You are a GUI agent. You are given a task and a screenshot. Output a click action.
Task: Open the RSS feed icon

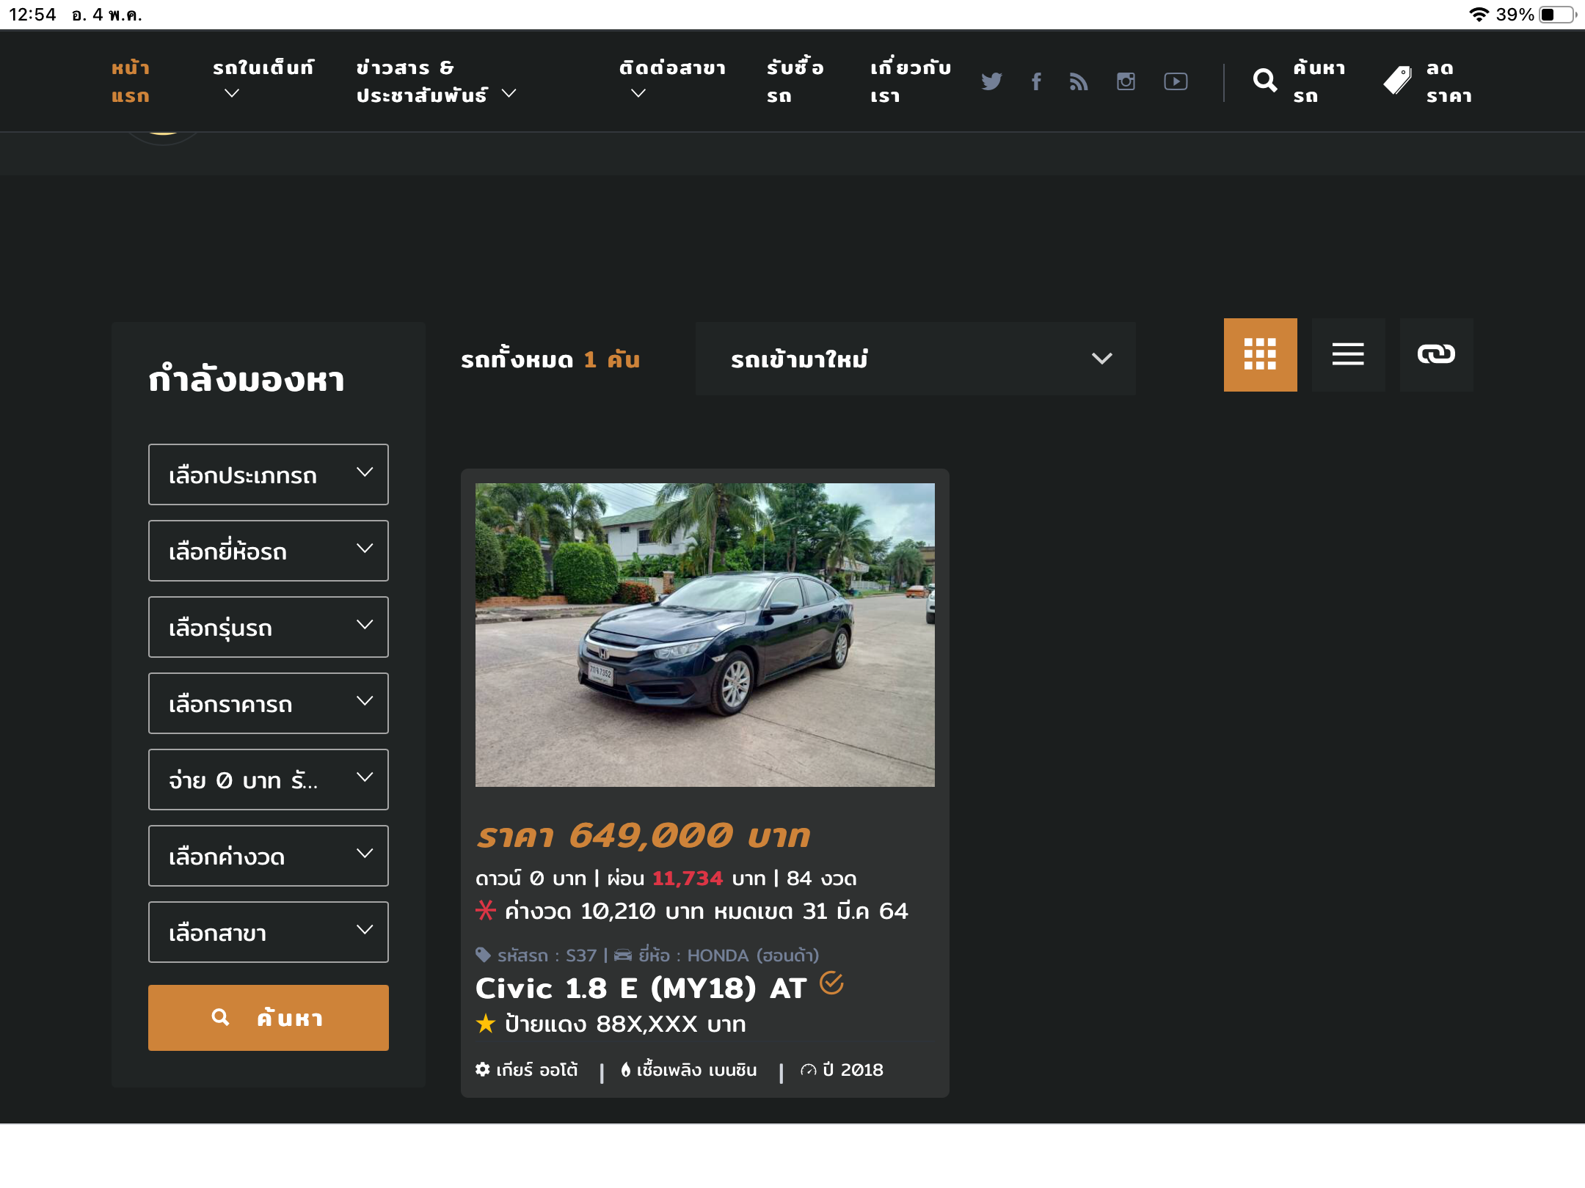tap(1078, 81)
